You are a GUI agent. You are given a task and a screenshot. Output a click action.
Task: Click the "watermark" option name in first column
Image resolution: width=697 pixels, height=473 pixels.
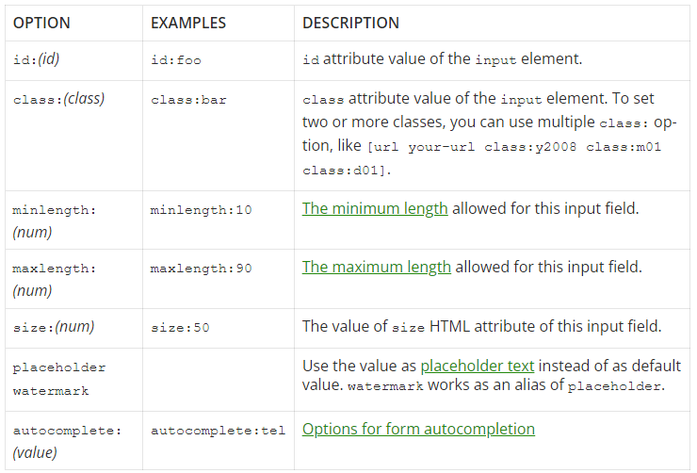click(52, 389)
